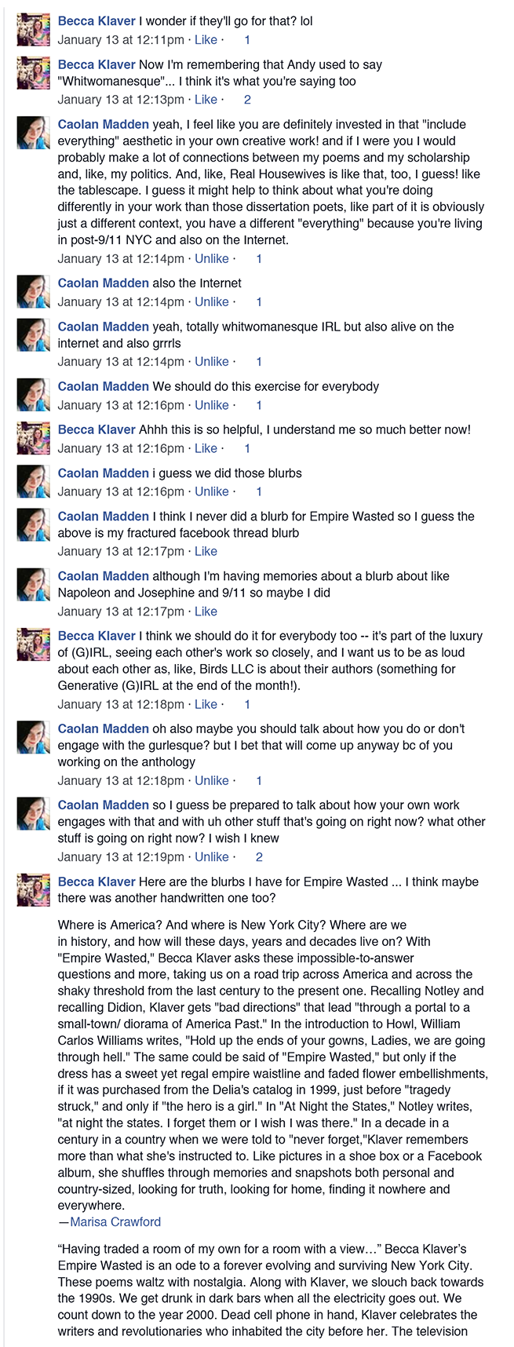Open Caolan's profile picture on "also the Internet"
This screenshot has width=514, height=1347.
click(x=34, y=292)
